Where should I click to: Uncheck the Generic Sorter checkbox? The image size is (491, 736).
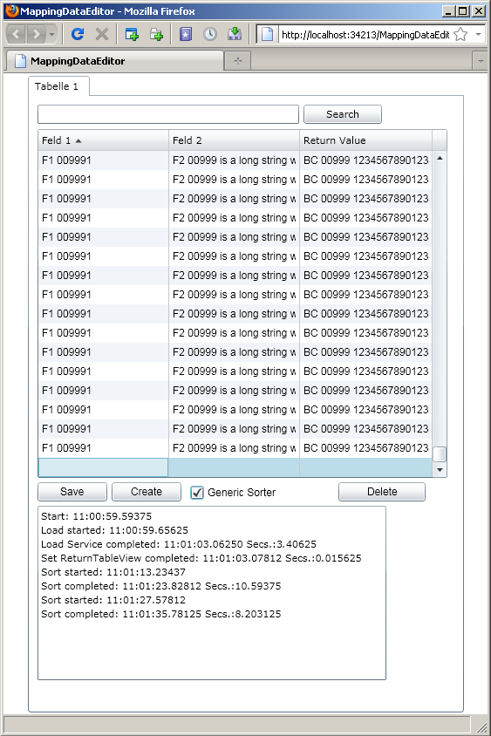coord(197,493)
